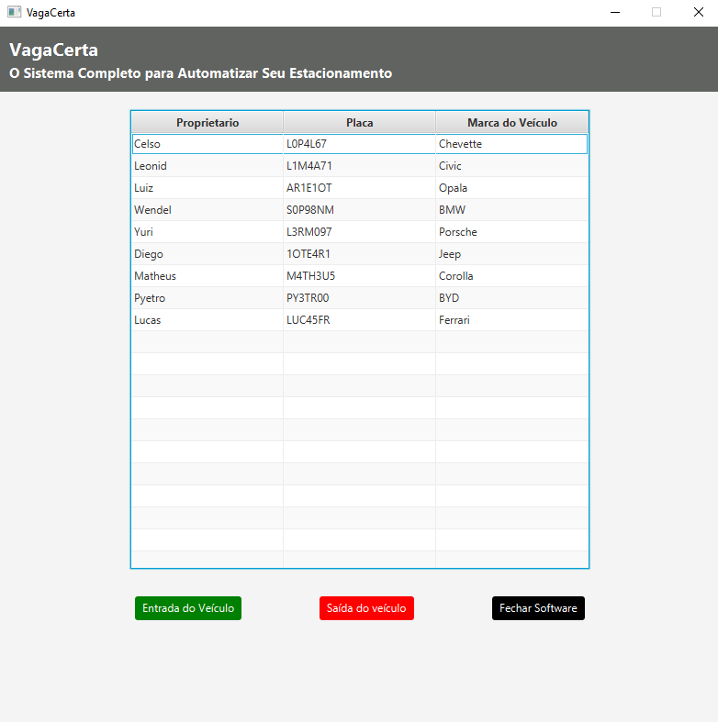Click the Placa column header

(x=359, y=123)
